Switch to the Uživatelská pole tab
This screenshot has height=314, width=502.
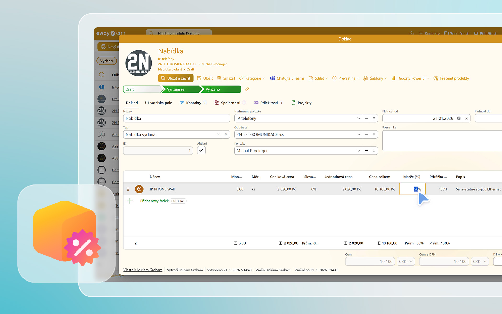(158, 103)
